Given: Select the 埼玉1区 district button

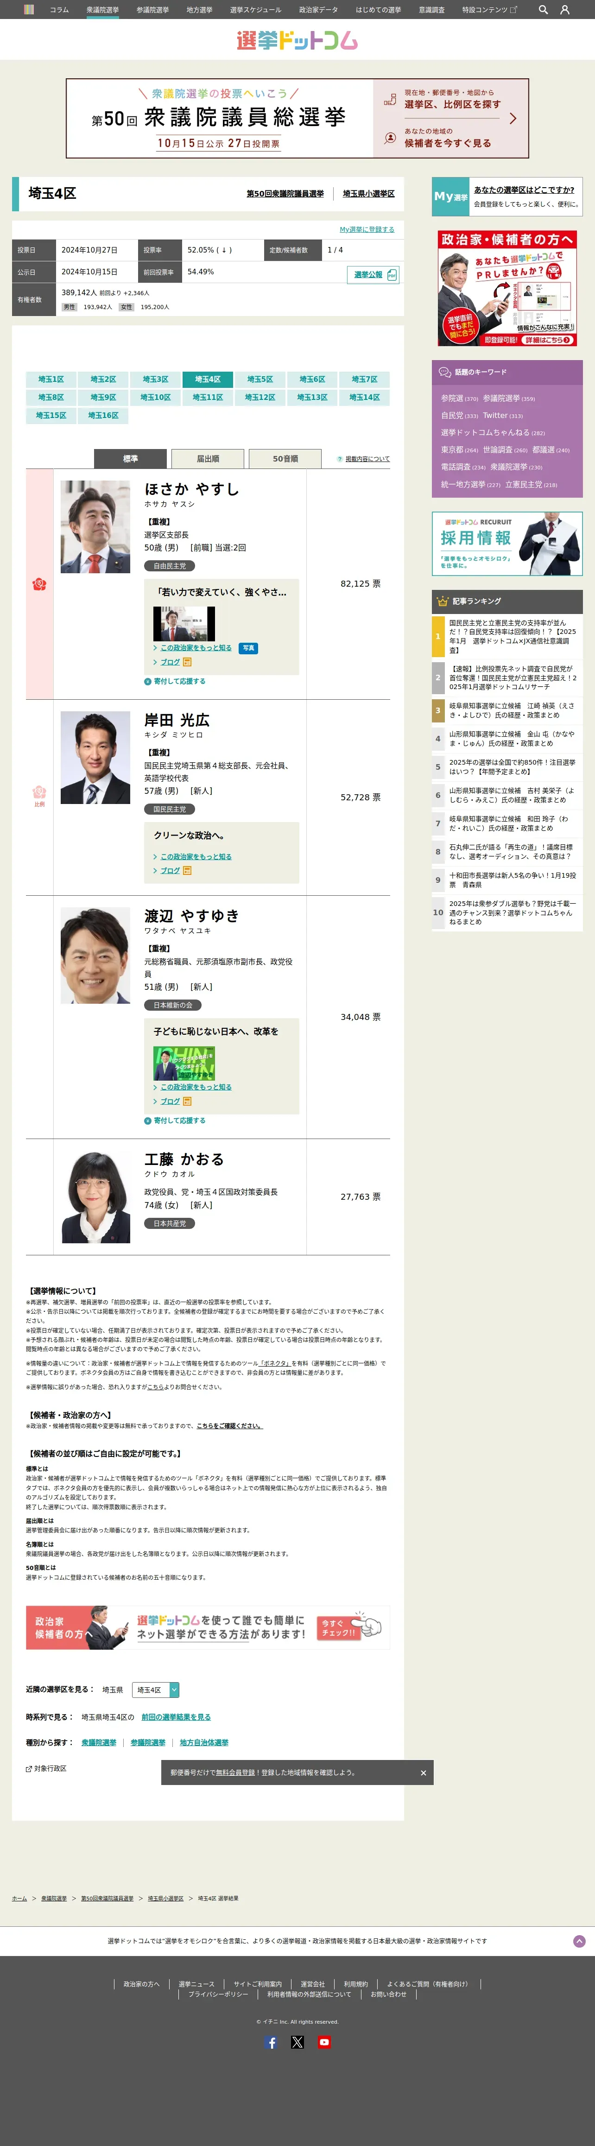Looking at the screenshot, I should [x=51, y=379].
